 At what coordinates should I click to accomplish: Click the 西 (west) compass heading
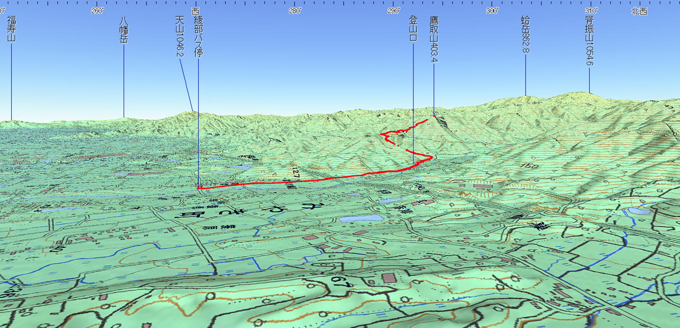[x=195, y=11]
